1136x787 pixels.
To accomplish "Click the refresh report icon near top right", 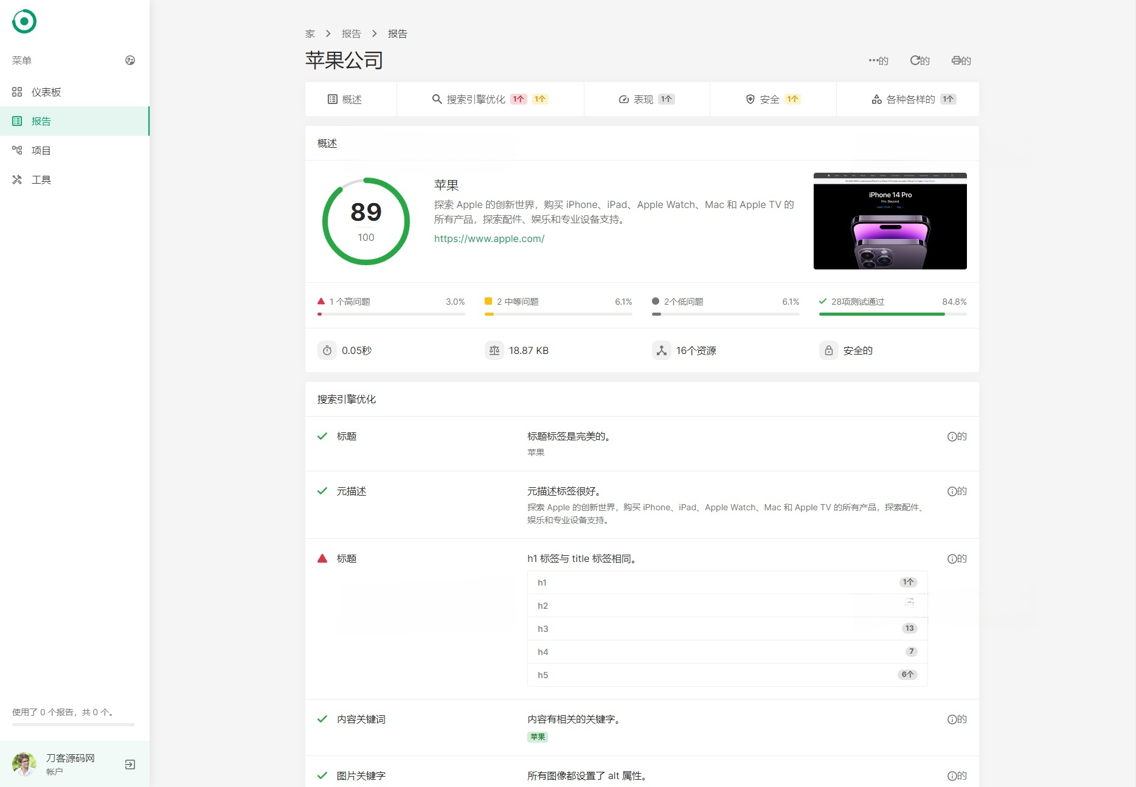I will pyautogui.click(x=915, y=60).
